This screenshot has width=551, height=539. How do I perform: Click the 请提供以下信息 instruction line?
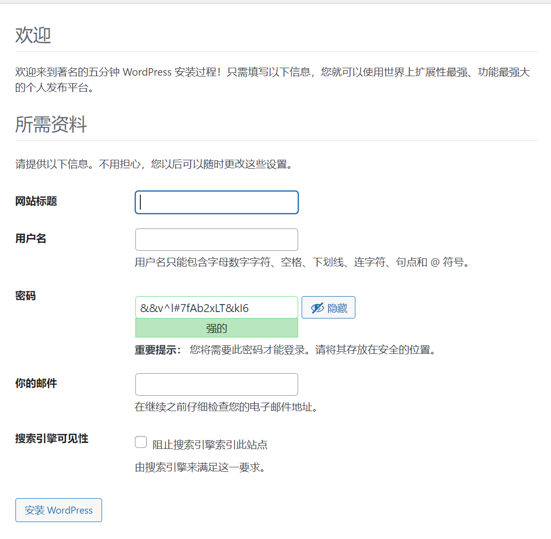(154, 164)
